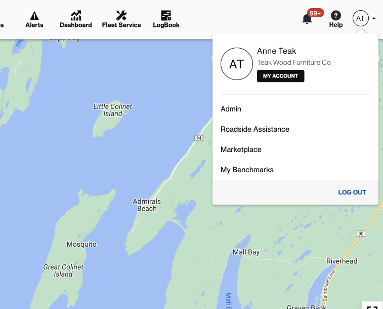Viewport: 383px width, 309px height.
Task: Click the large AT profile avatar
Action: point(237,64)
